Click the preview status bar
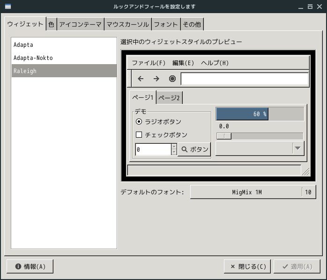Viewport: 327px width, 280px height. (x=214, y=170)
